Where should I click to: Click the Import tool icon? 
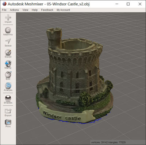point(8,17)
